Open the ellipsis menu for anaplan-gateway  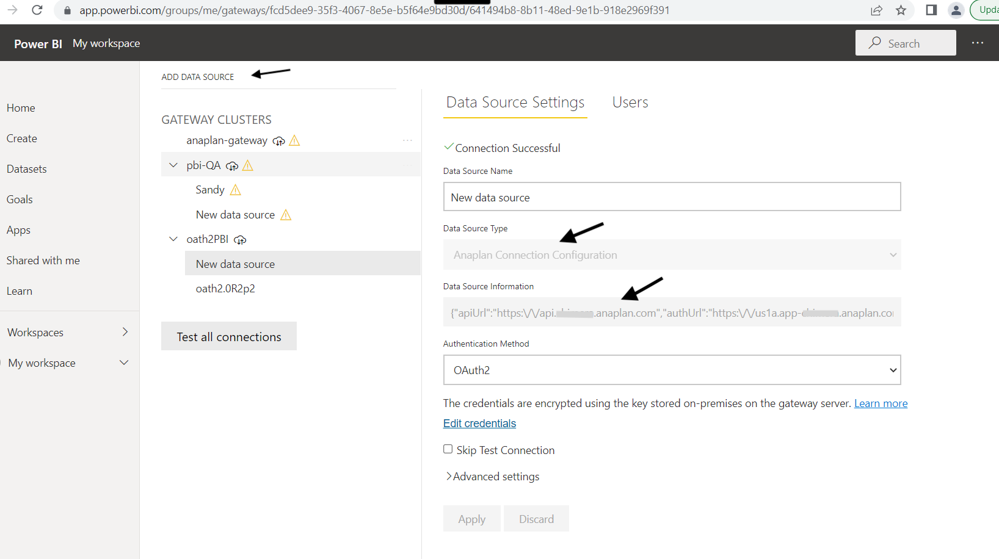(x=407, y=140)
